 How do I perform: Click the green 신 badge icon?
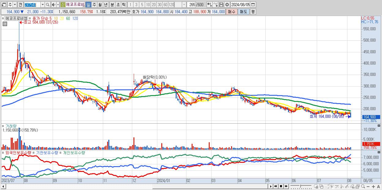tap(63, 5)
